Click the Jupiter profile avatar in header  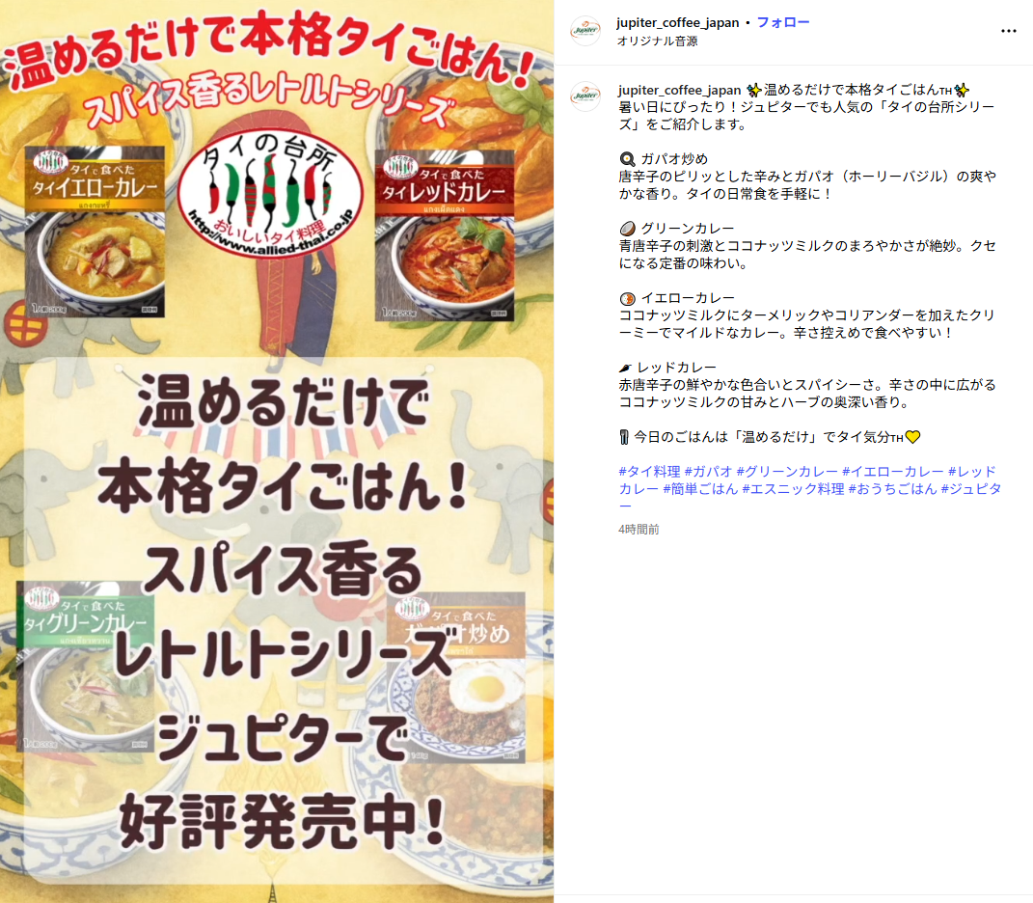click(x=585, y=30)
